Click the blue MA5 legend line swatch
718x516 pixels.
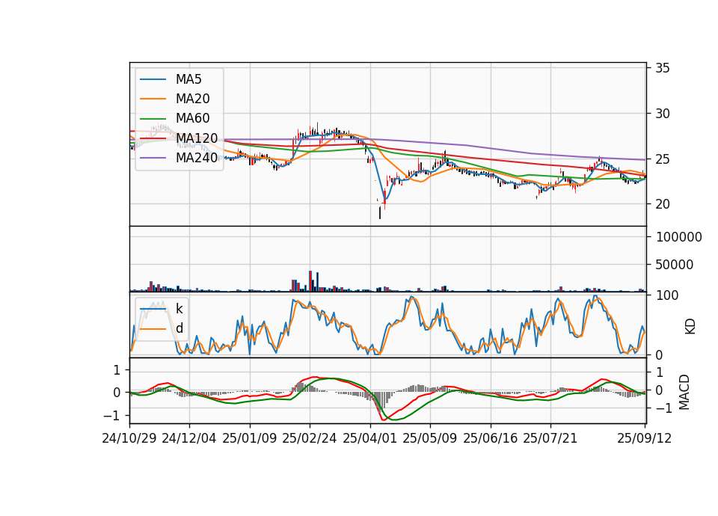pyautogui.click(x=153, y=79)
